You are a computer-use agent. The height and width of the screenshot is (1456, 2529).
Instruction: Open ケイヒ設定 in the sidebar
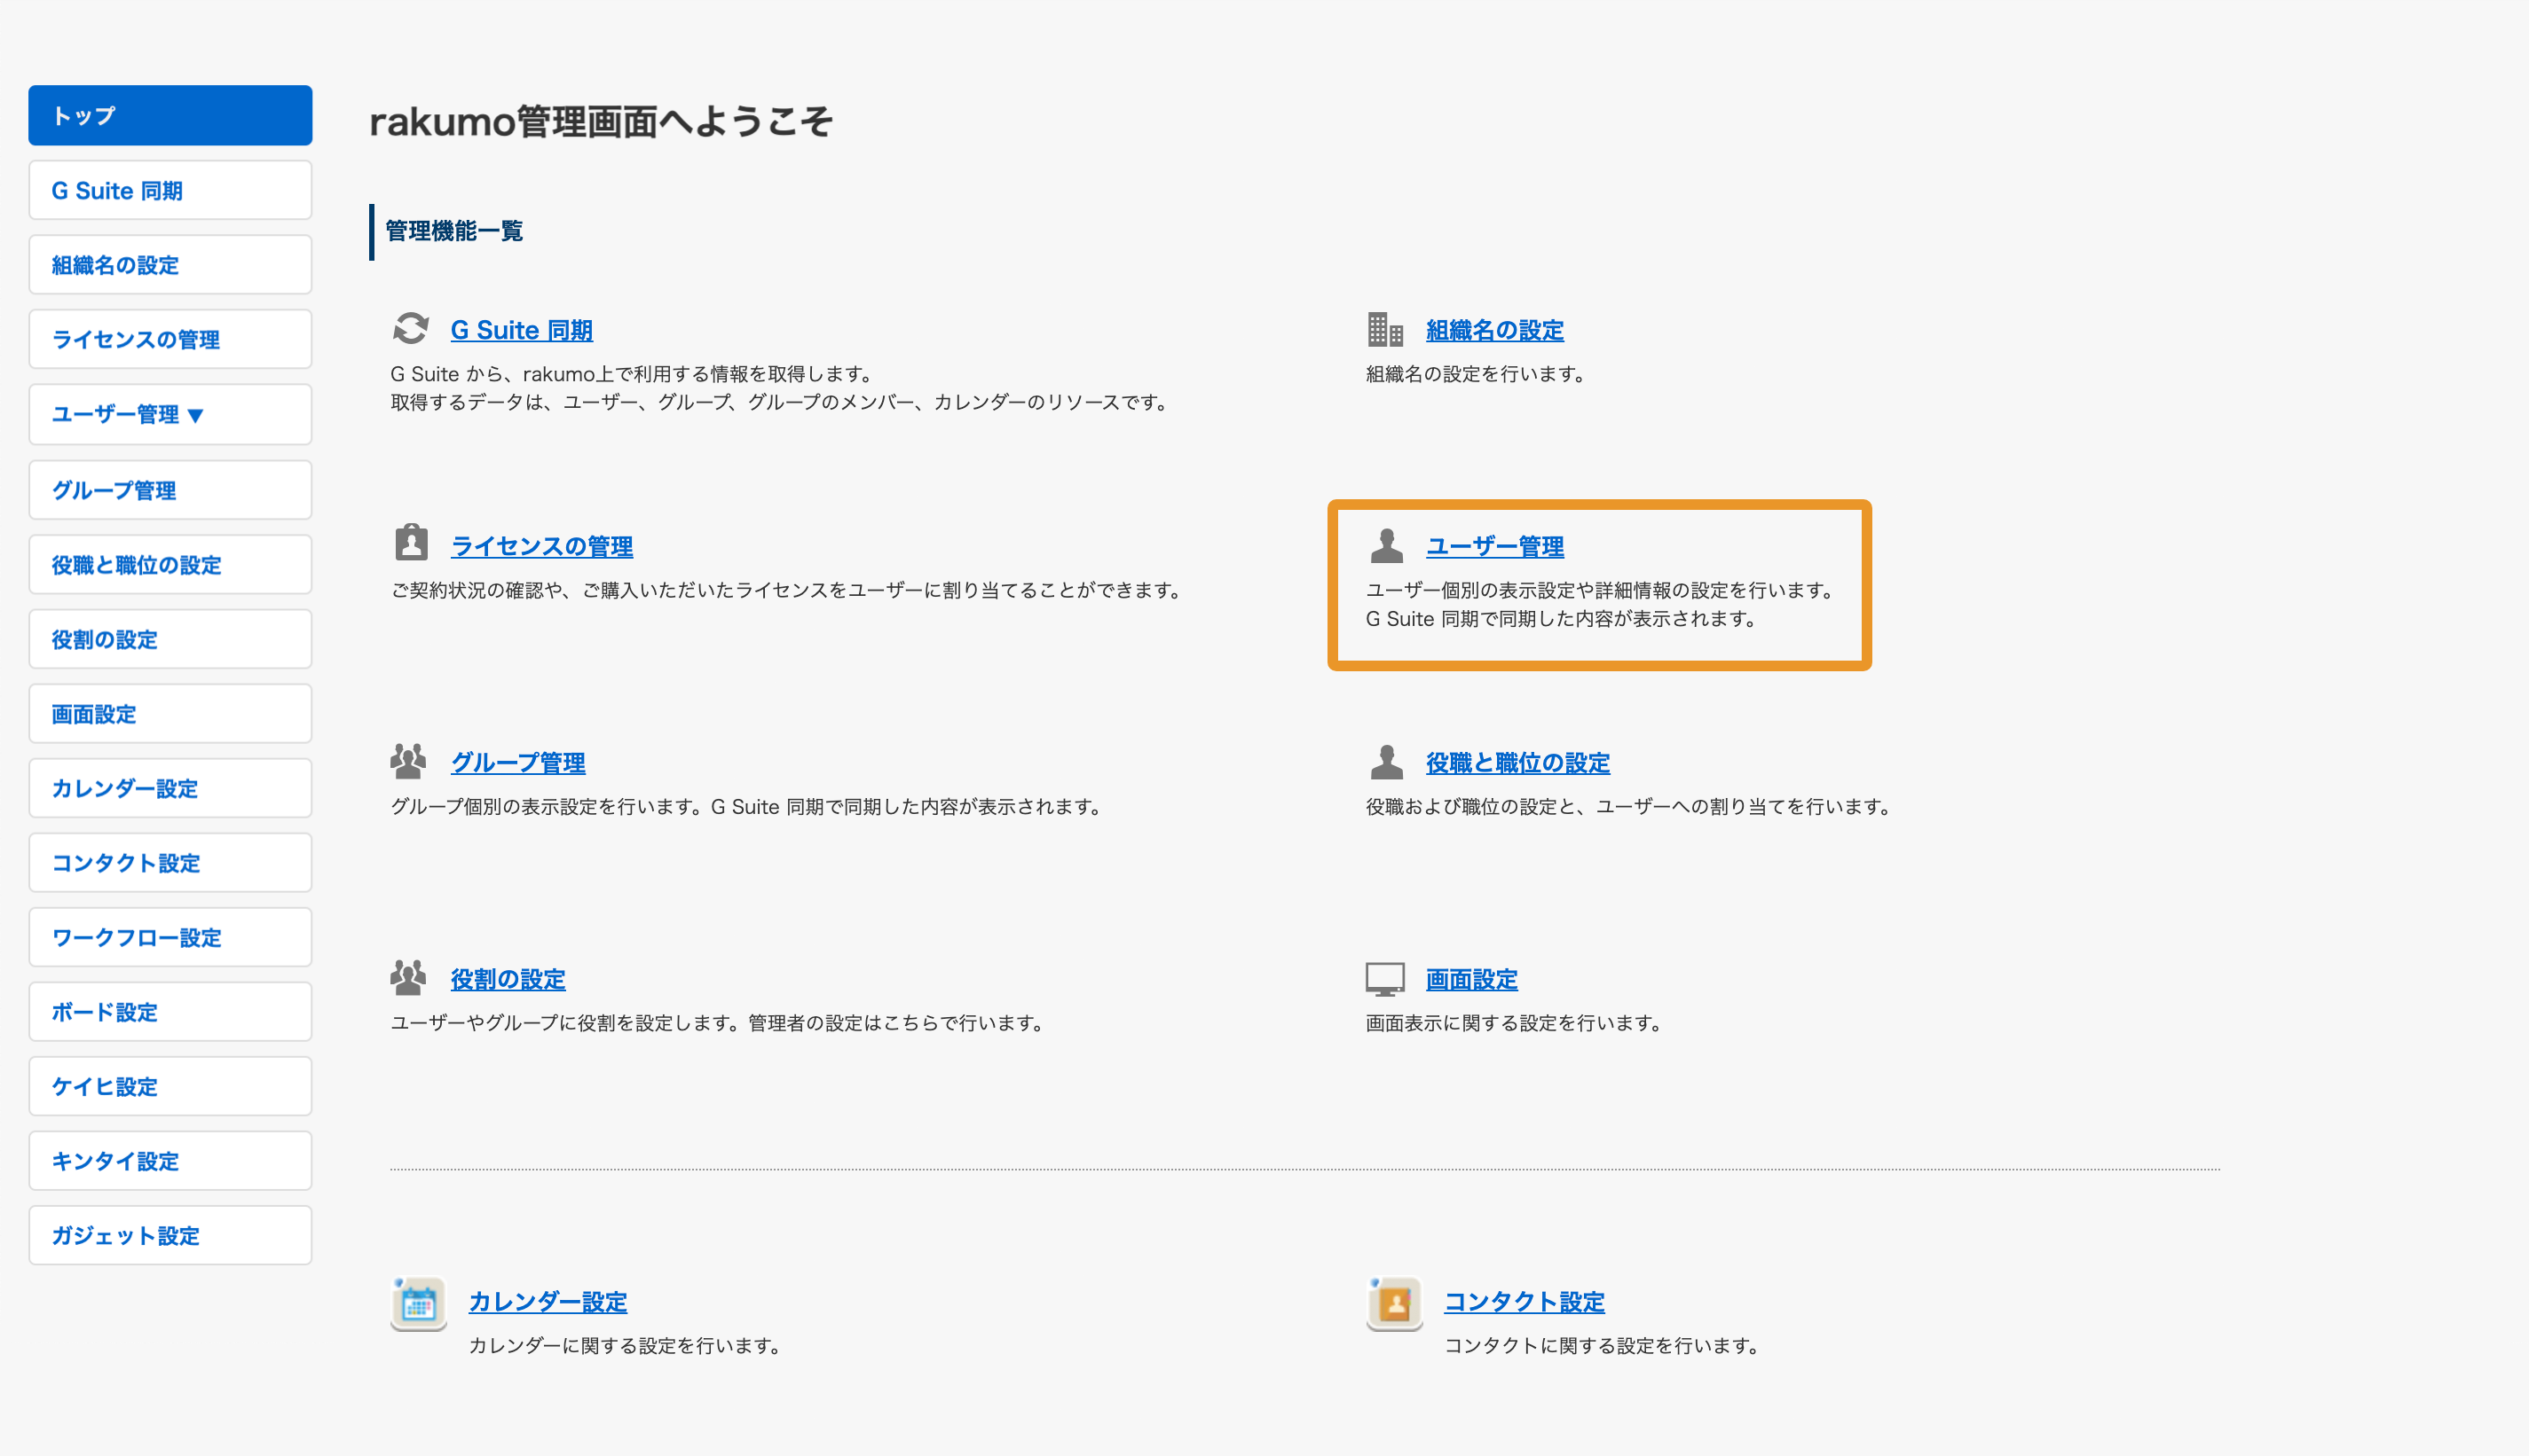(x=170, y=1086)
